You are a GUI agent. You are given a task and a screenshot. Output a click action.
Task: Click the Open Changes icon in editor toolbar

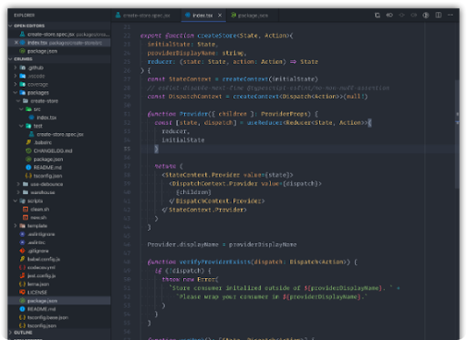(378, 15)
